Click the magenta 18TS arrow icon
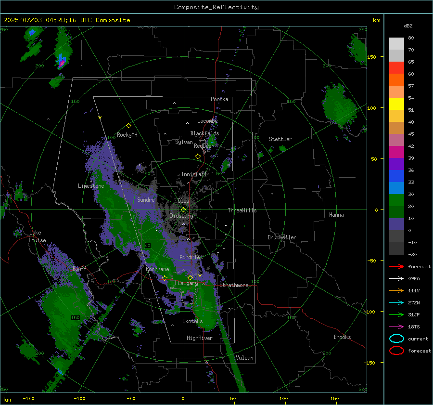Screen dimensions: 433x405 [x=396, y=327]
